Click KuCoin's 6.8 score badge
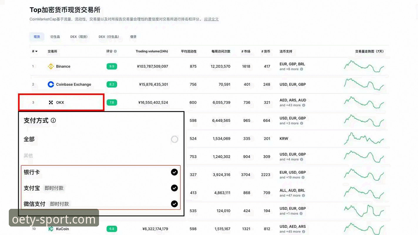The height and width of the screenshot is (235, 418). click(x=112, y=229)
